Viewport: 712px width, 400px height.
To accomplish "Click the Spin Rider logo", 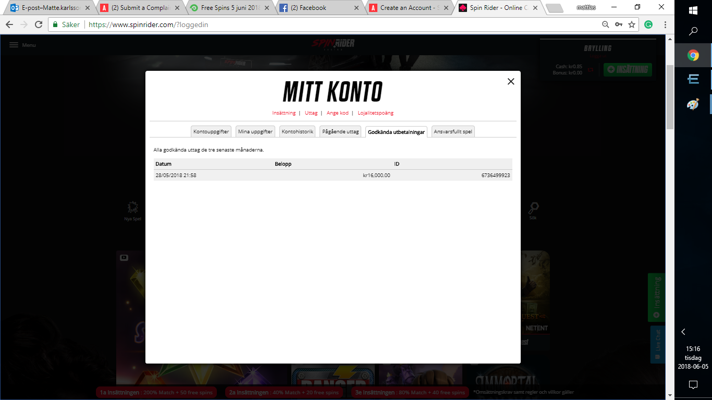I will coord(334,45).
